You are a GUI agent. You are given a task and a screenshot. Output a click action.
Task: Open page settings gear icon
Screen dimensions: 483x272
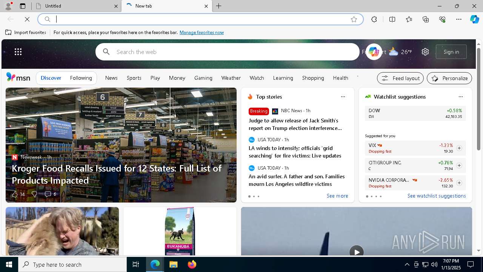[425, 52]
